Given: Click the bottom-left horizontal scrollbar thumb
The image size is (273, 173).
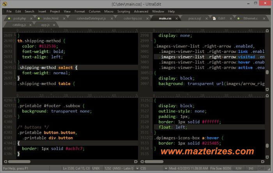Looking at the screenshot, I should point(19,162).
